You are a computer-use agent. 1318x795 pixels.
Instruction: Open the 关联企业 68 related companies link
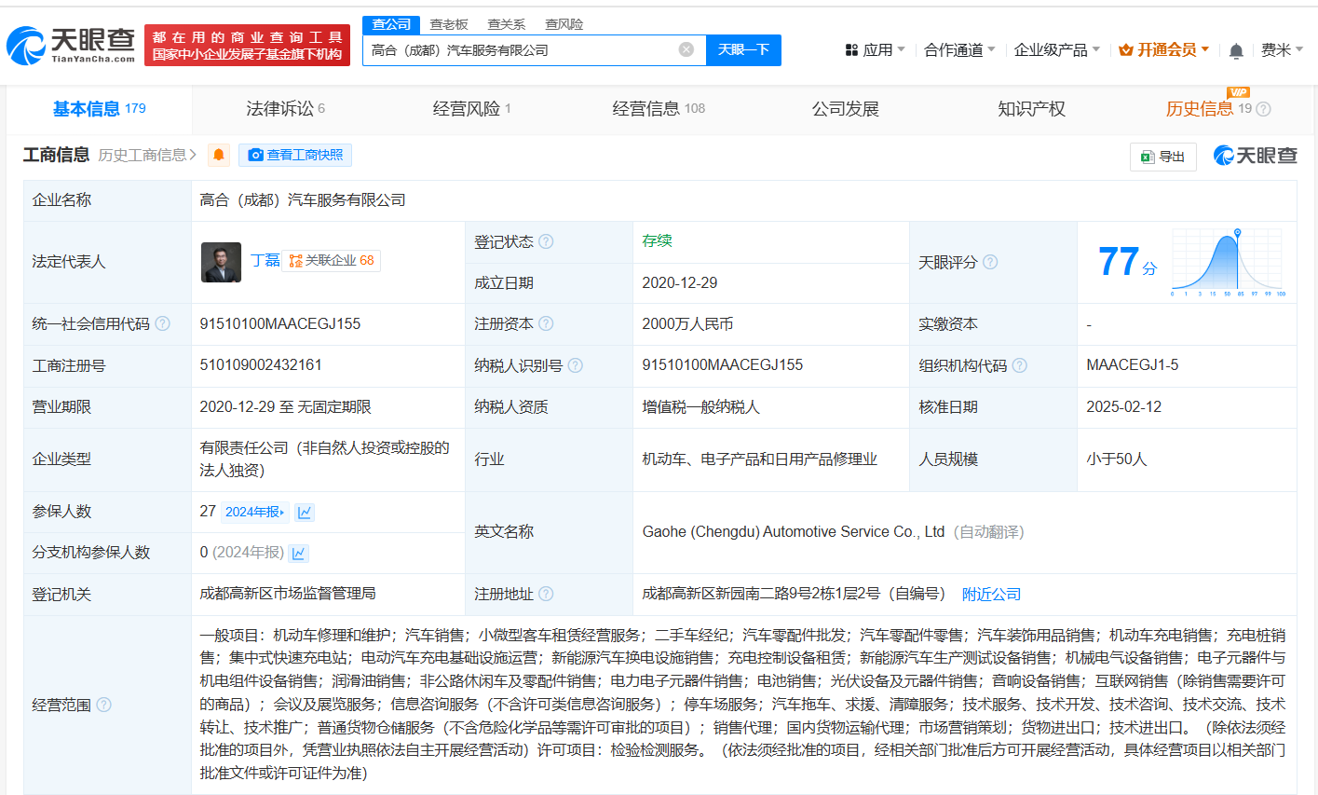[x=332, y=261]
